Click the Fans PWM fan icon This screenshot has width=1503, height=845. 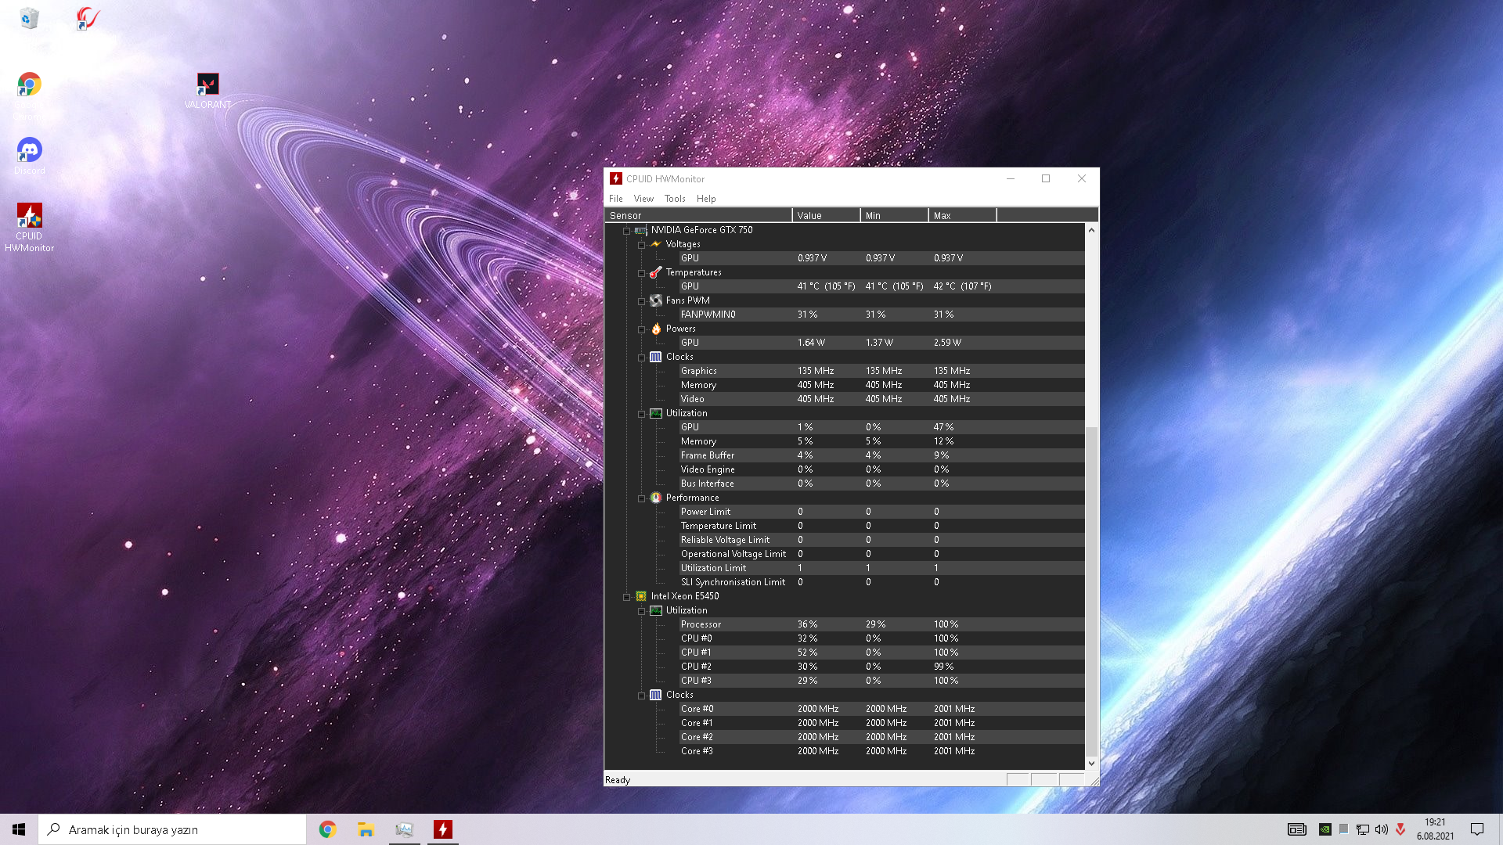(x=656, y=300)
